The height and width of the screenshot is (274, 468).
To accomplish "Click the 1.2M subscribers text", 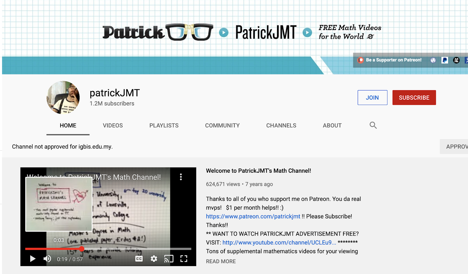I will [112, 104].
